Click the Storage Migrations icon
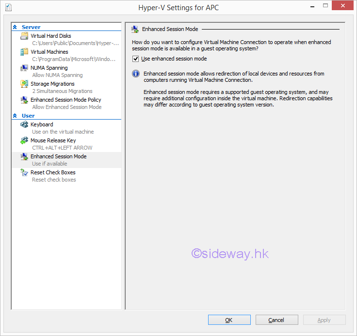 click(24, 84)
